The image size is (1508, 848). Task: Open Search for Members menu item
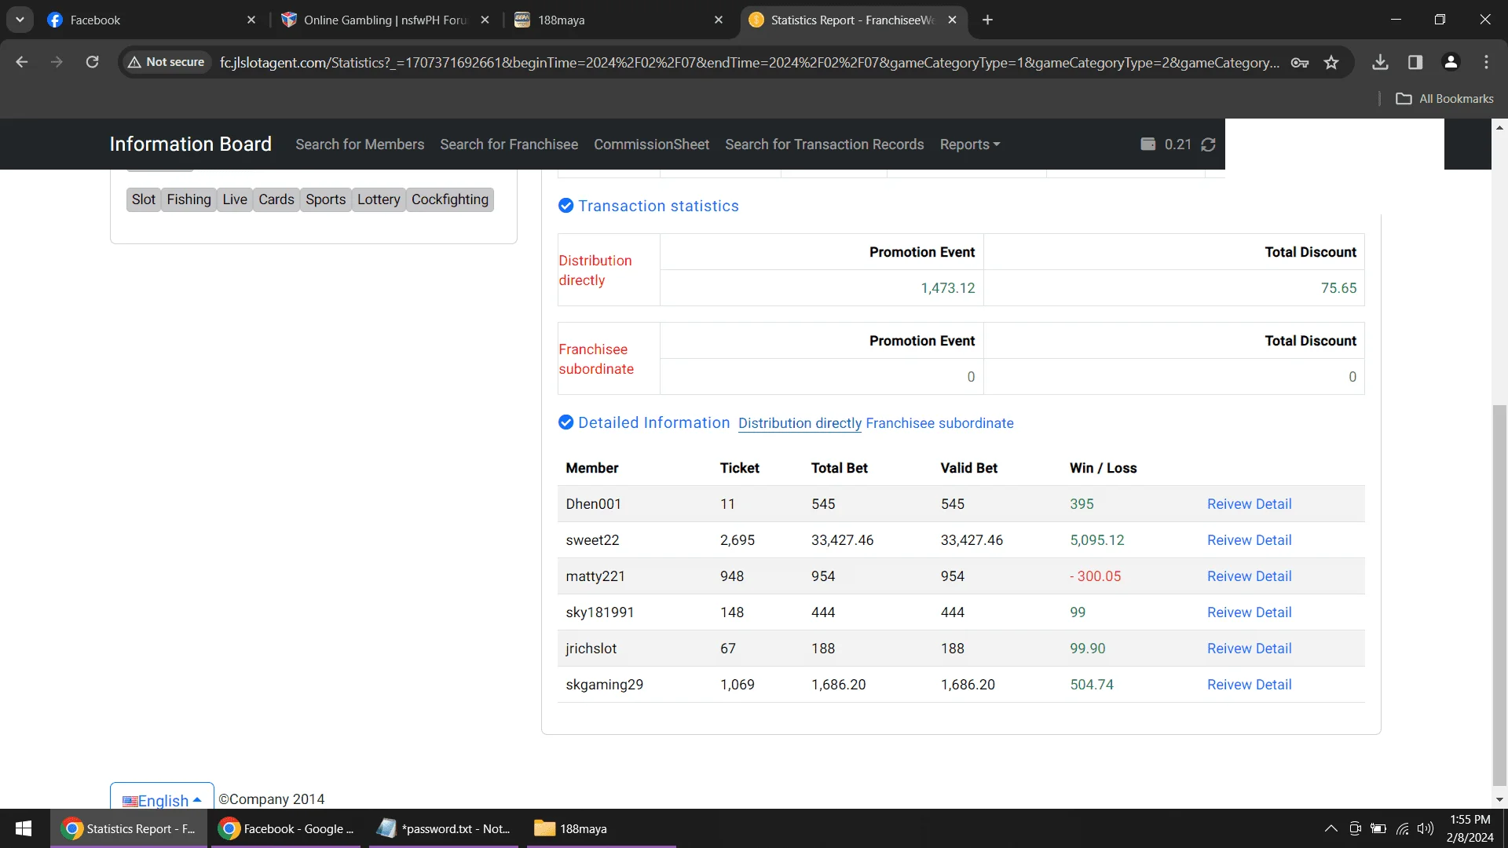tap(360, 144)
